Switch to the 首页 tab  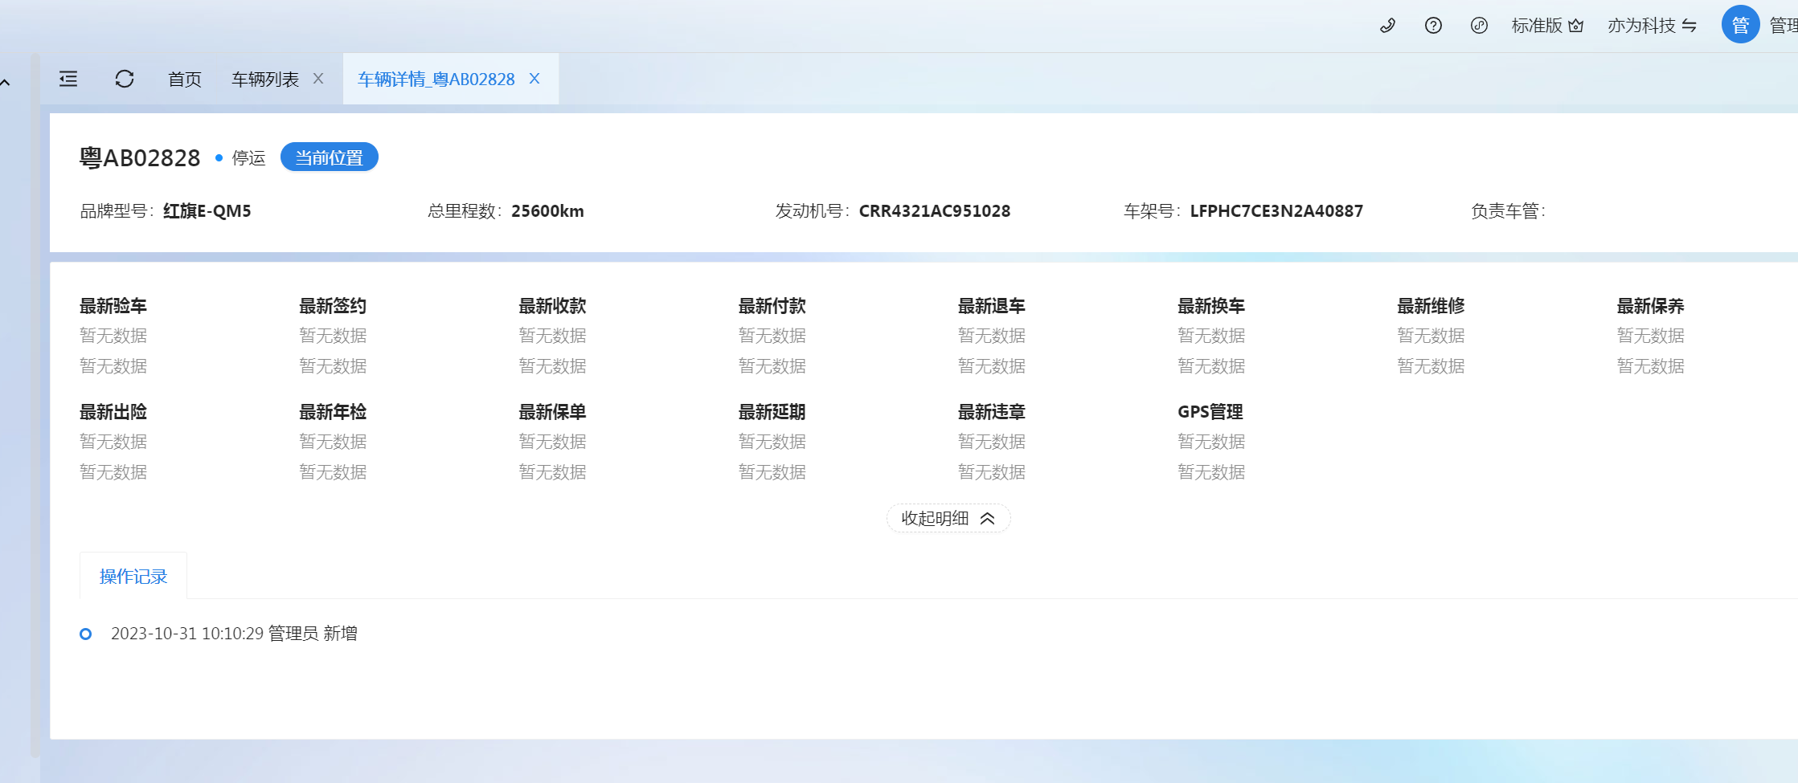tap(185, 80)
